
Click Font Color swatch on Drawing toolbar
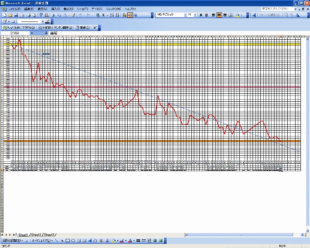pyautogui.click(x=130, y=241)
